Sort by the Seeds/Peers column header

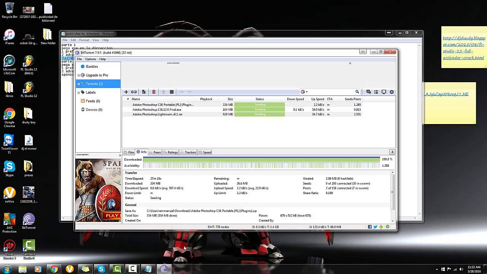coord(353,99)
